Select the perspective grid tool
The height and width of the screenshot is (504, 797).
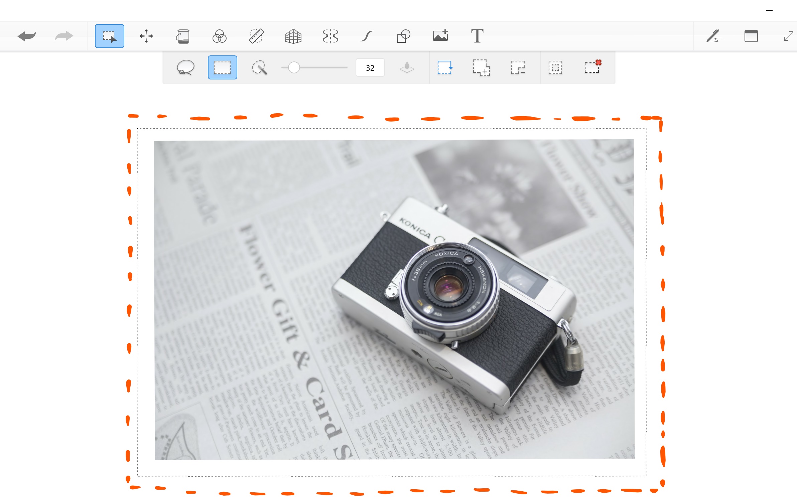293,36
